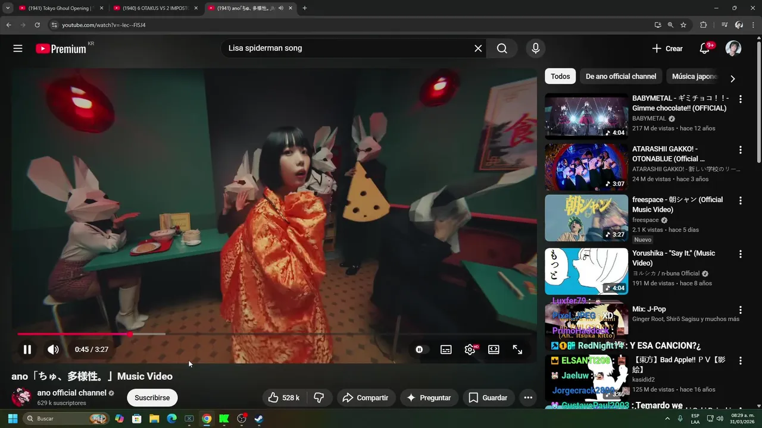This screenshot has width=762, height=428.
Task: Open ano official channel avatar
Action: [x=21, y=397]
